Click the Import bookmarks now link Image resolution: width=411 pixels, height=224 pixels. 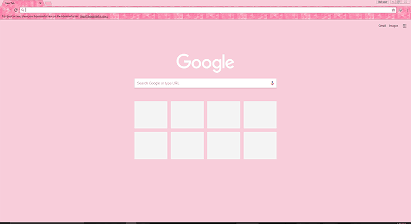tap(94, 16)
